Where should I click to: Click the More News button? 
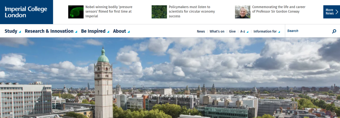(331, 12)
